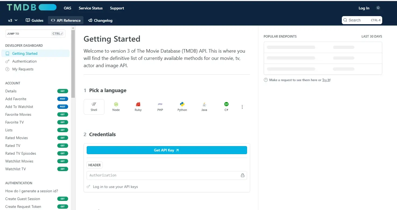The width and height of the screenshot is (397, 210).
Task: Click 'Log in to use your API keys'
Action: (115, 187)
